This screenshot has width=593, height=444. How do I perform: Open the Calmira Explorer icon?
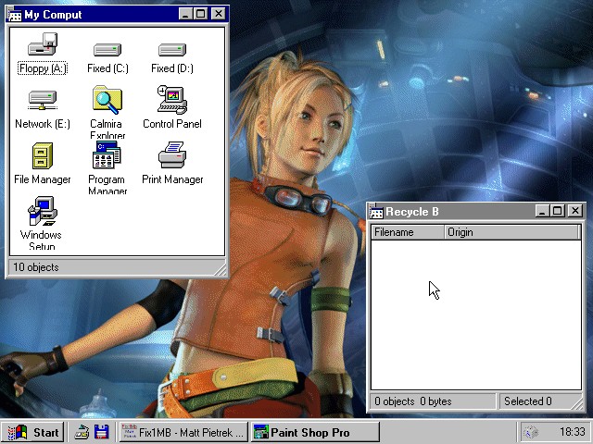[x=107, y=100]
